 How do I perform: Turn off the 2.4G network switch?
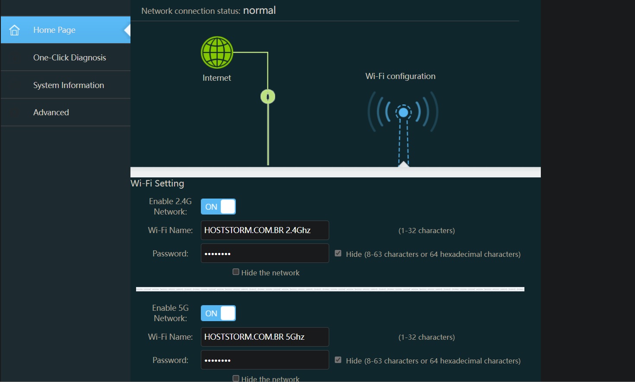click(218, 207)
